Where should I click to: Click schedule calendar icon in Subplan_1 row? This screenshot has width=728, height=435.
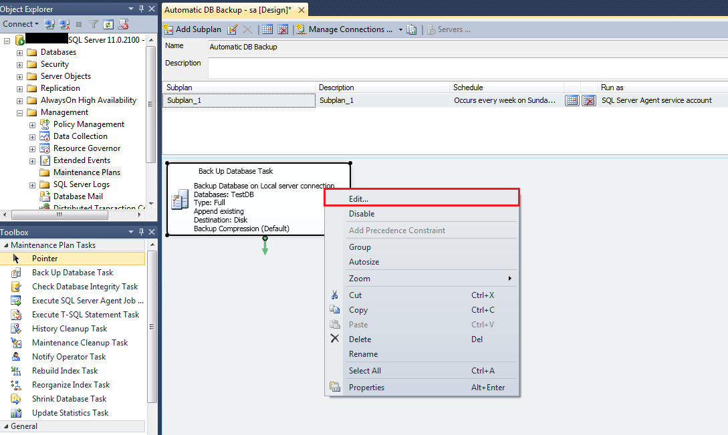pyautogui.click(x=572, y=100)
